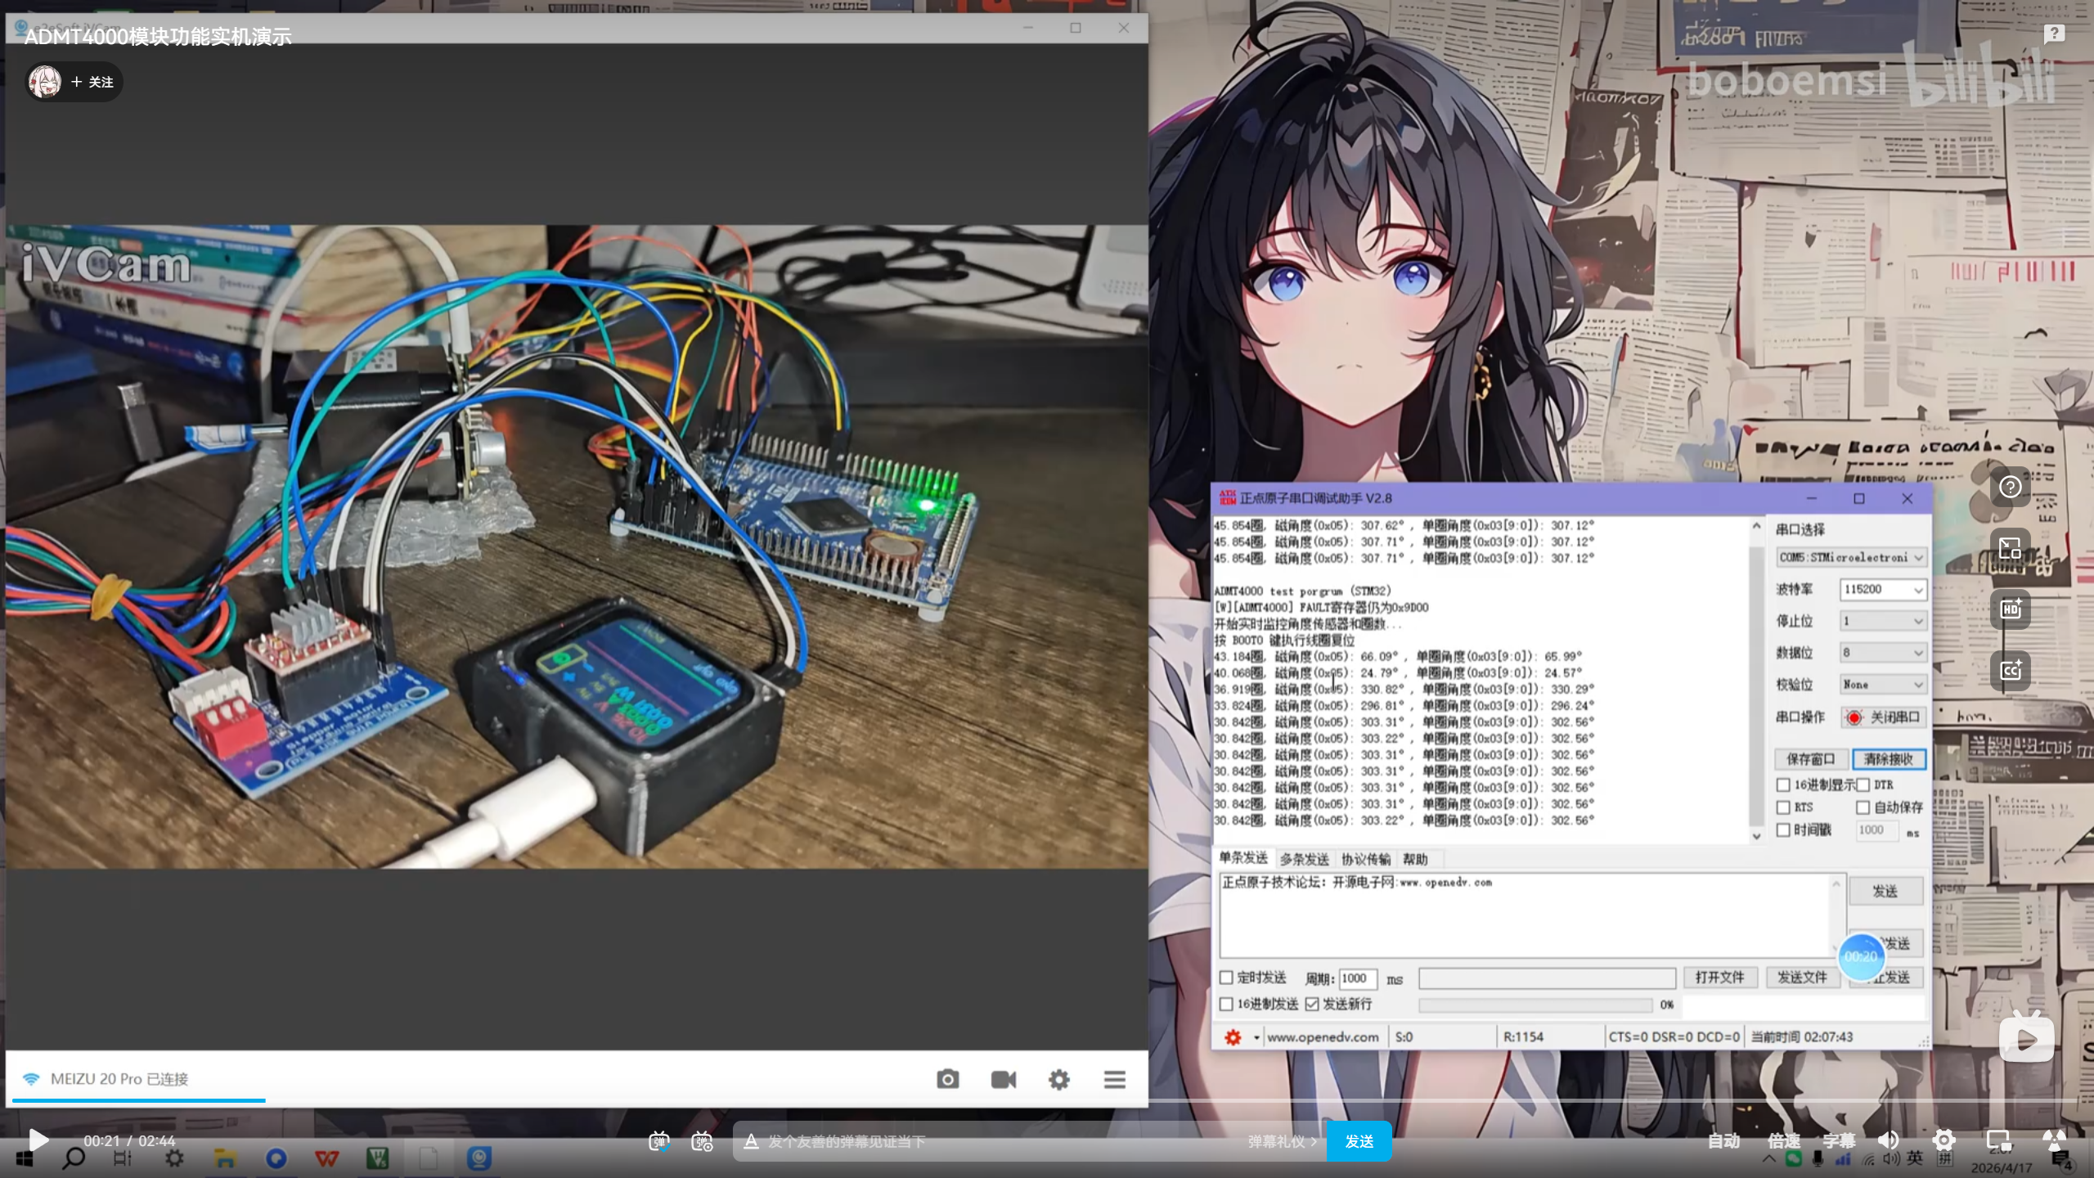This screenshot has height=1178, width=2094.
Task: Open WPS Office from the taskbar
Action: pos(327,1158)
